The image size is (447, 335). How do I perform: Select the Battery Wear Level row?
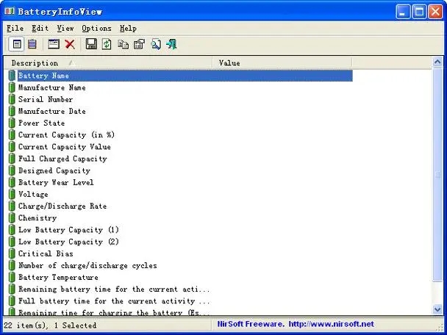coord(56,182)
